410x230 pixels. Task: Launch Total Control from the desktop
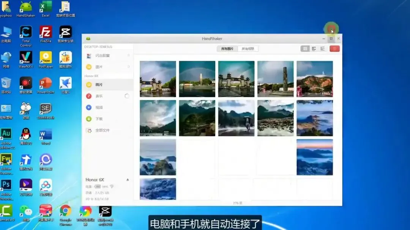tap(26, 36)
